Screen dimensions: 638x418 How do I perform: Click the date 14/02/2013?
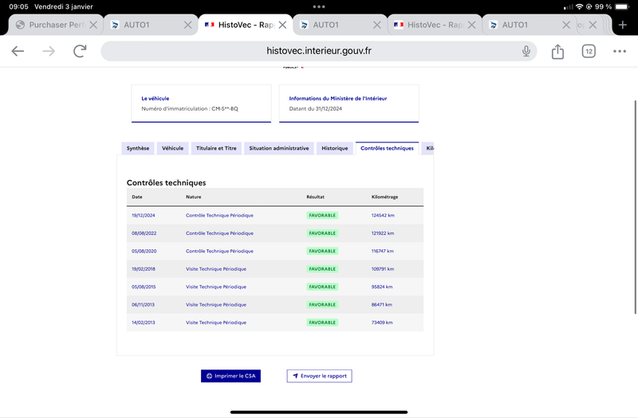[x=144, y=322]
